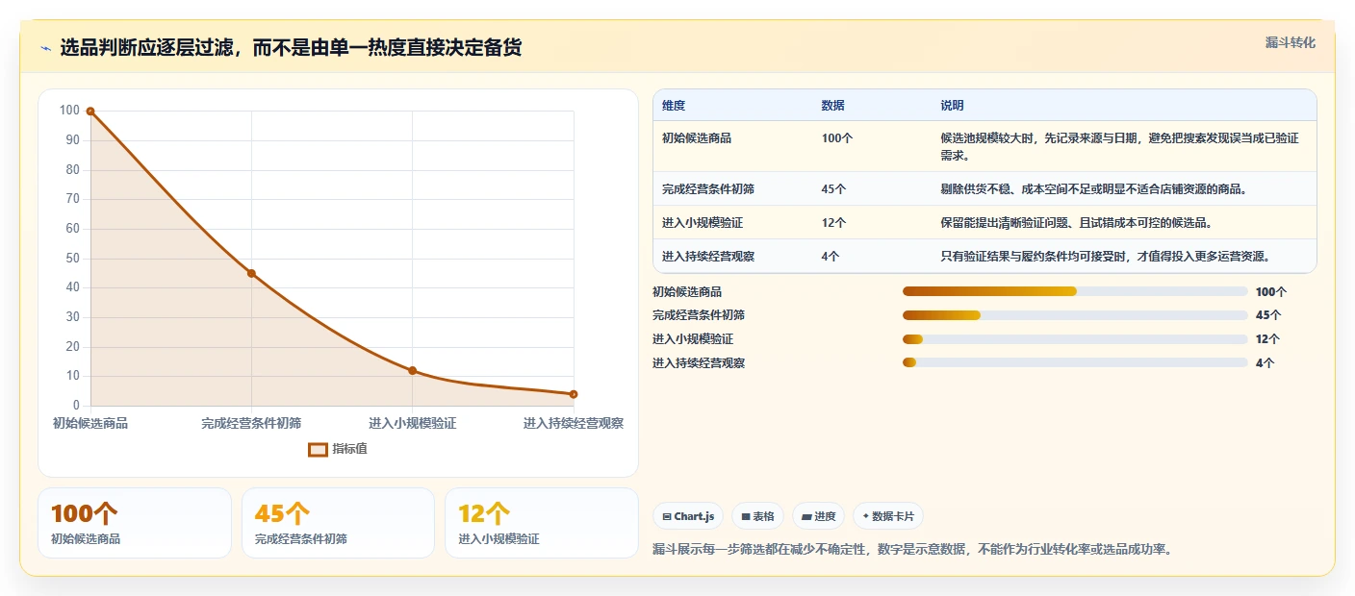Image resolution: width=1355 pixels, height=596 pixels.
Task: Click the 数据 table column header
Action: [832, 106]
